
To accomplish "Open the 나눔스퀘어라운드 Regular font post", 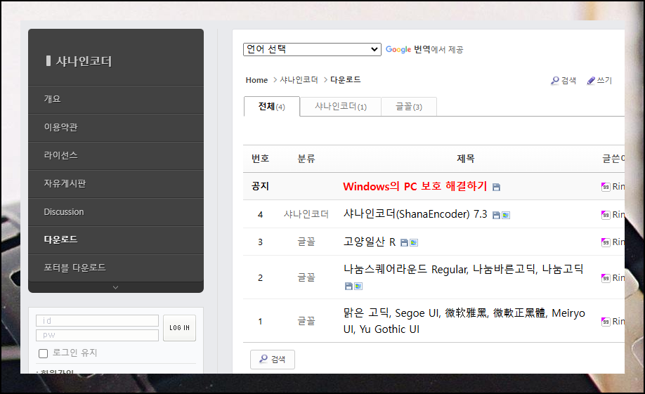I will (463, 270).
